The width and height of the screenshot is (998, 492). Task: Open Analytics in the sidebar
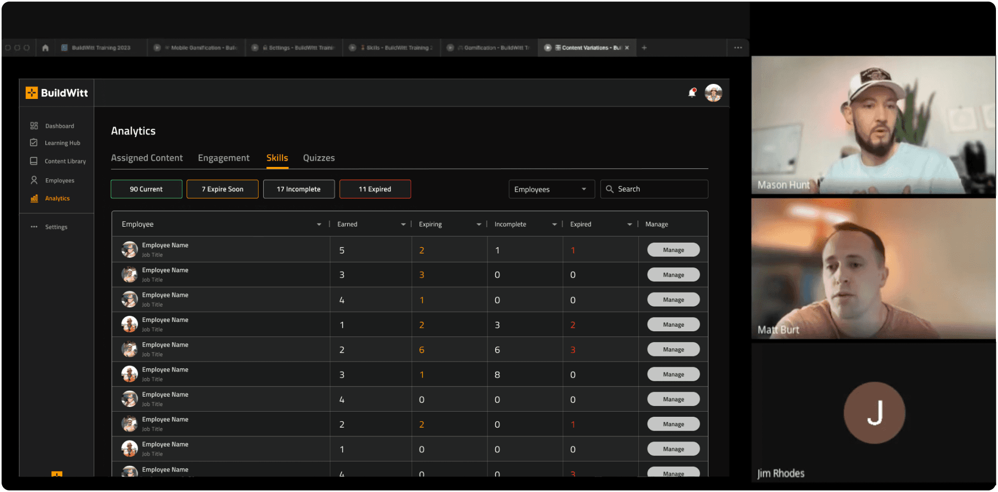(57, 198)
